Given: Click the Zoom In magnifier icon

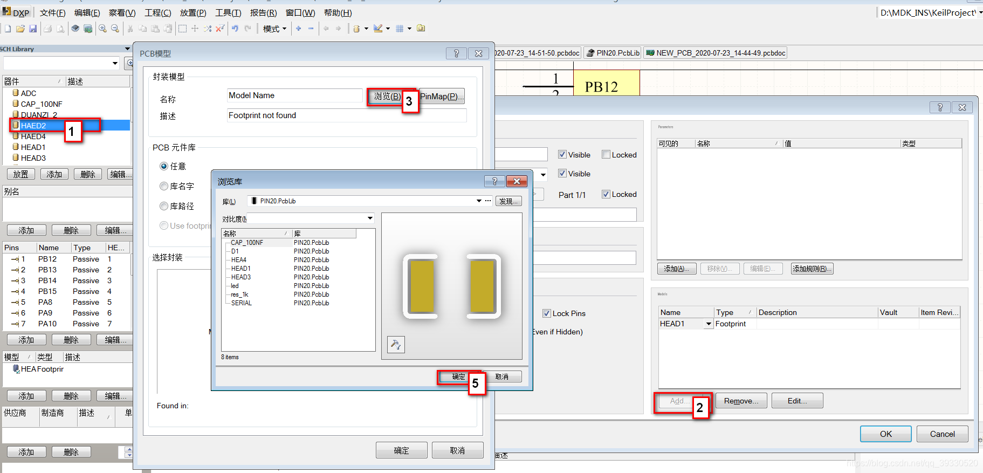Looking at the screenshot, I should coord(102,29).
